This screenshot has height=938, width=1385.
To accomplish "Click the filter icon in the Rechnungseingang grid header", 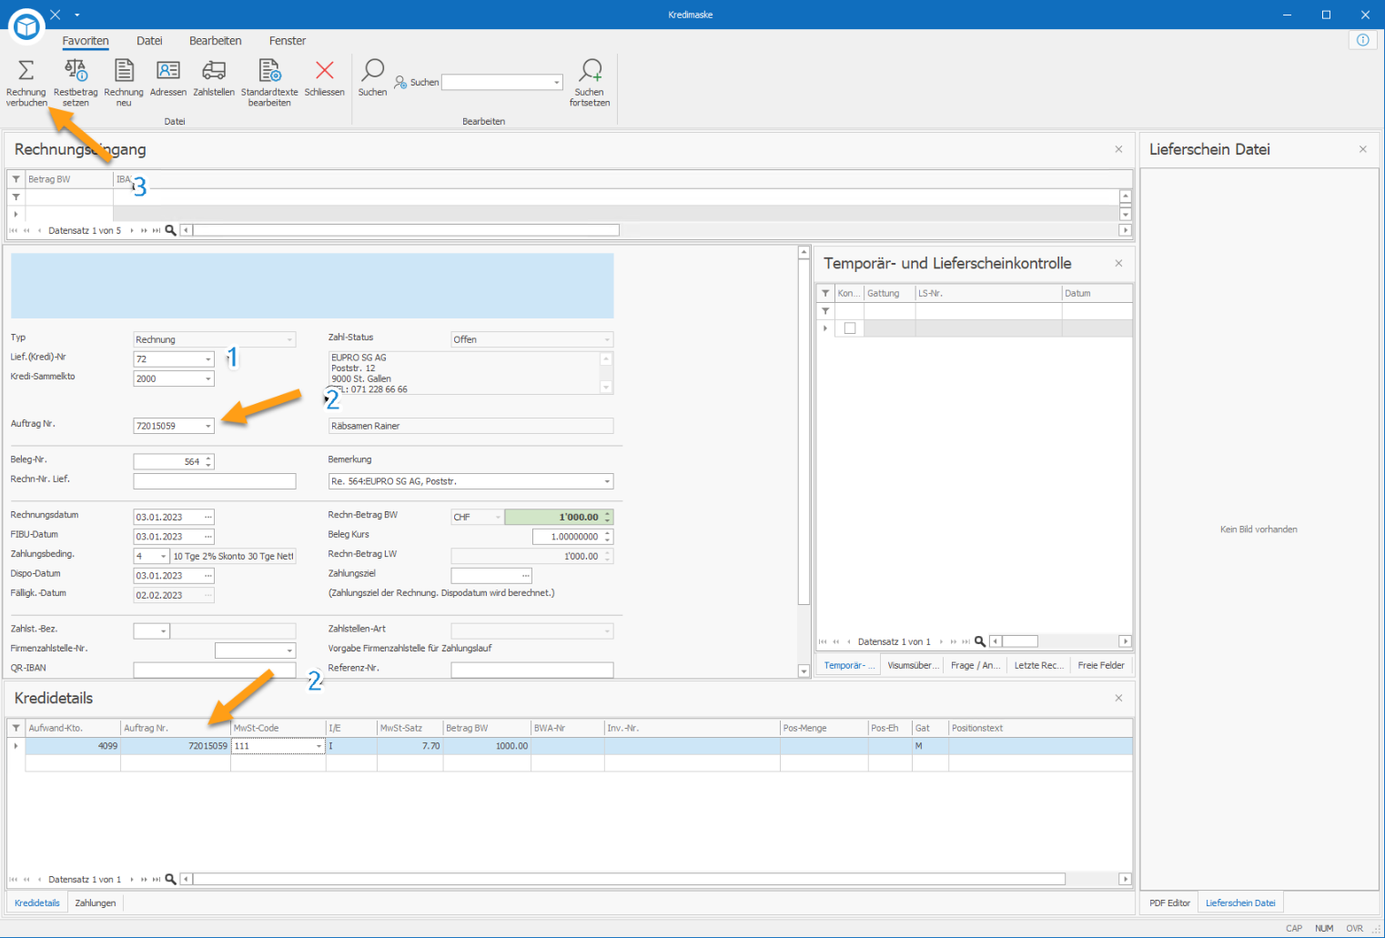I will coord(16,179).
